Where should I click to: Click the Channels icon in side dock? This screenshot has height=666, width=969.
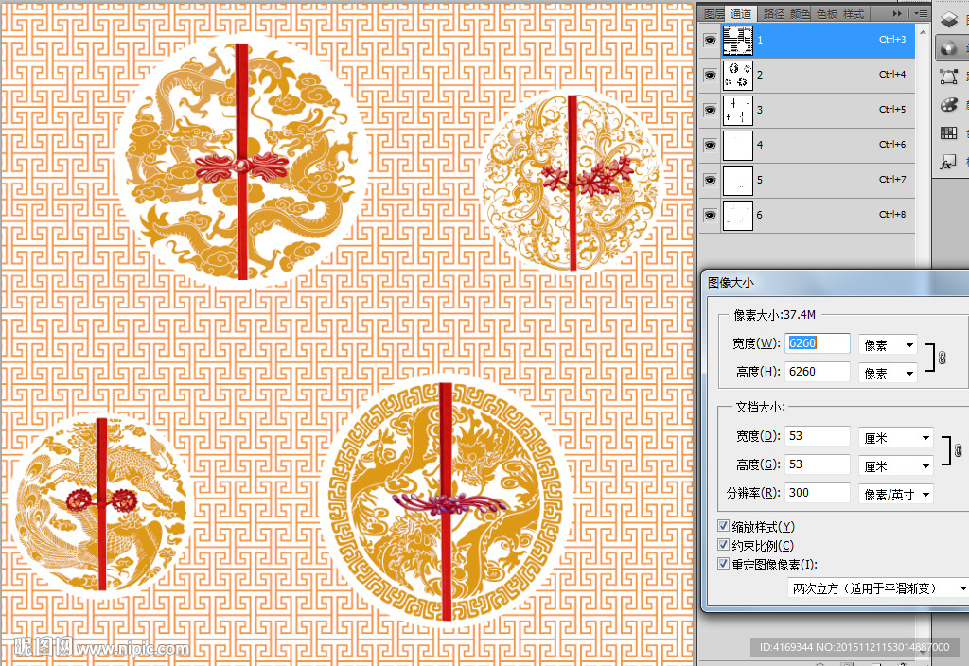(x=949, y=47)
